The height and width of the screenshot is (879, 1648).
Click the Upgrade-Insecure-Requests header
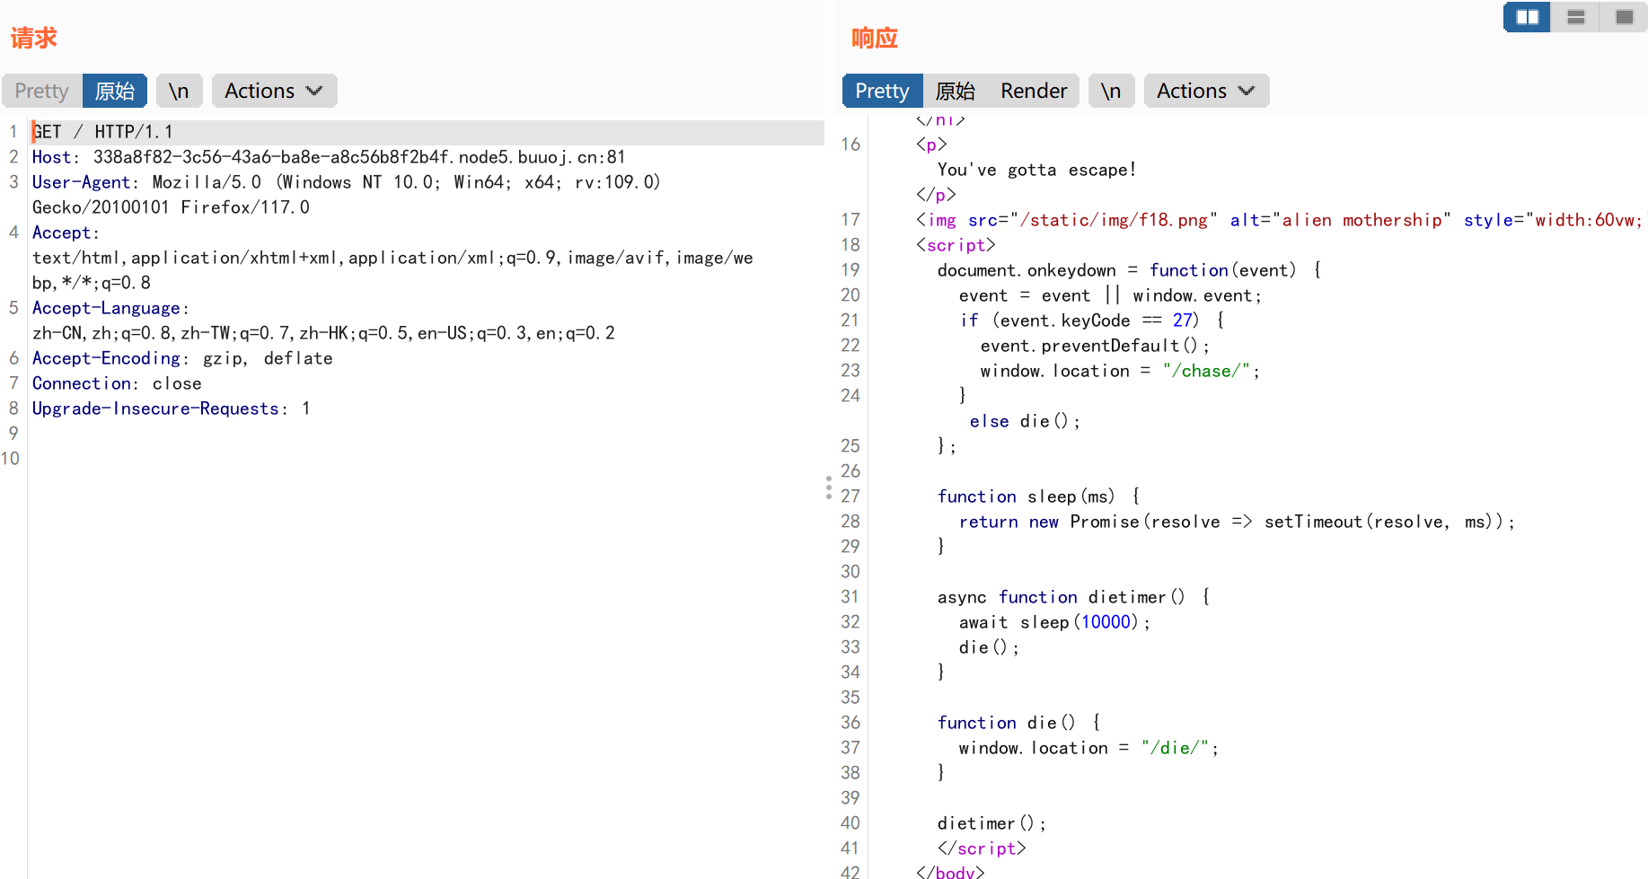(x=171, y=409)
